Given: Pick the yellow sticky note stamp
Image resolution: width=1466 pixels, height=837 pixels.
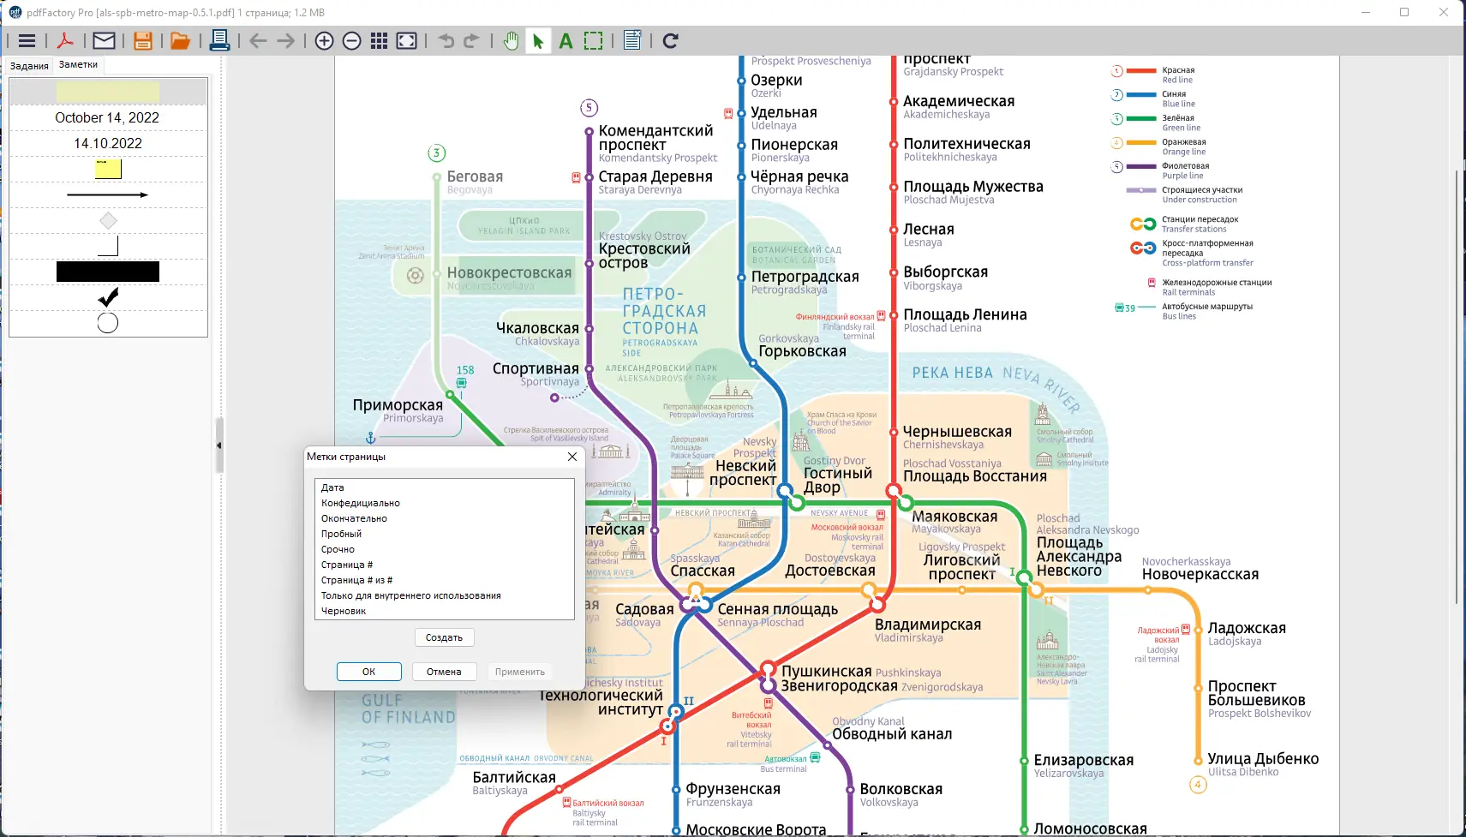Looking at the screenshot, I should (x=108, y=169).
